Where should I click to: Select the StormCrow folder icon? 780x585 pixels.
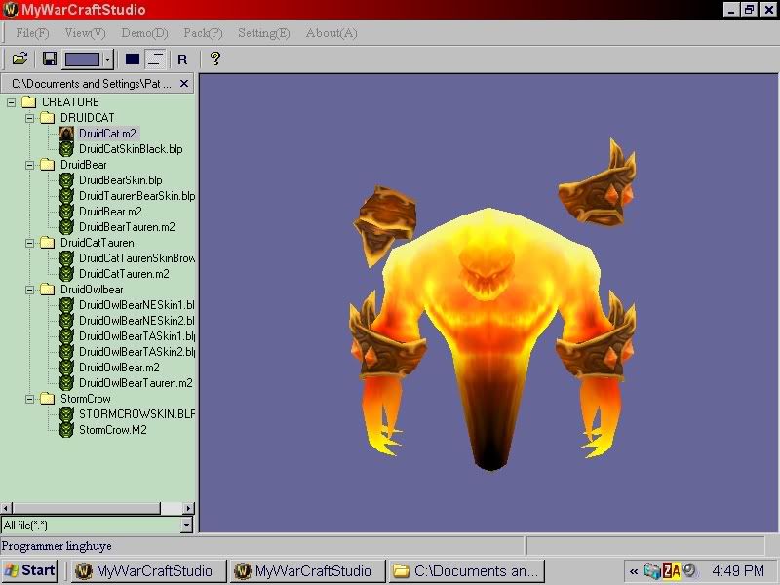(47, 399)
